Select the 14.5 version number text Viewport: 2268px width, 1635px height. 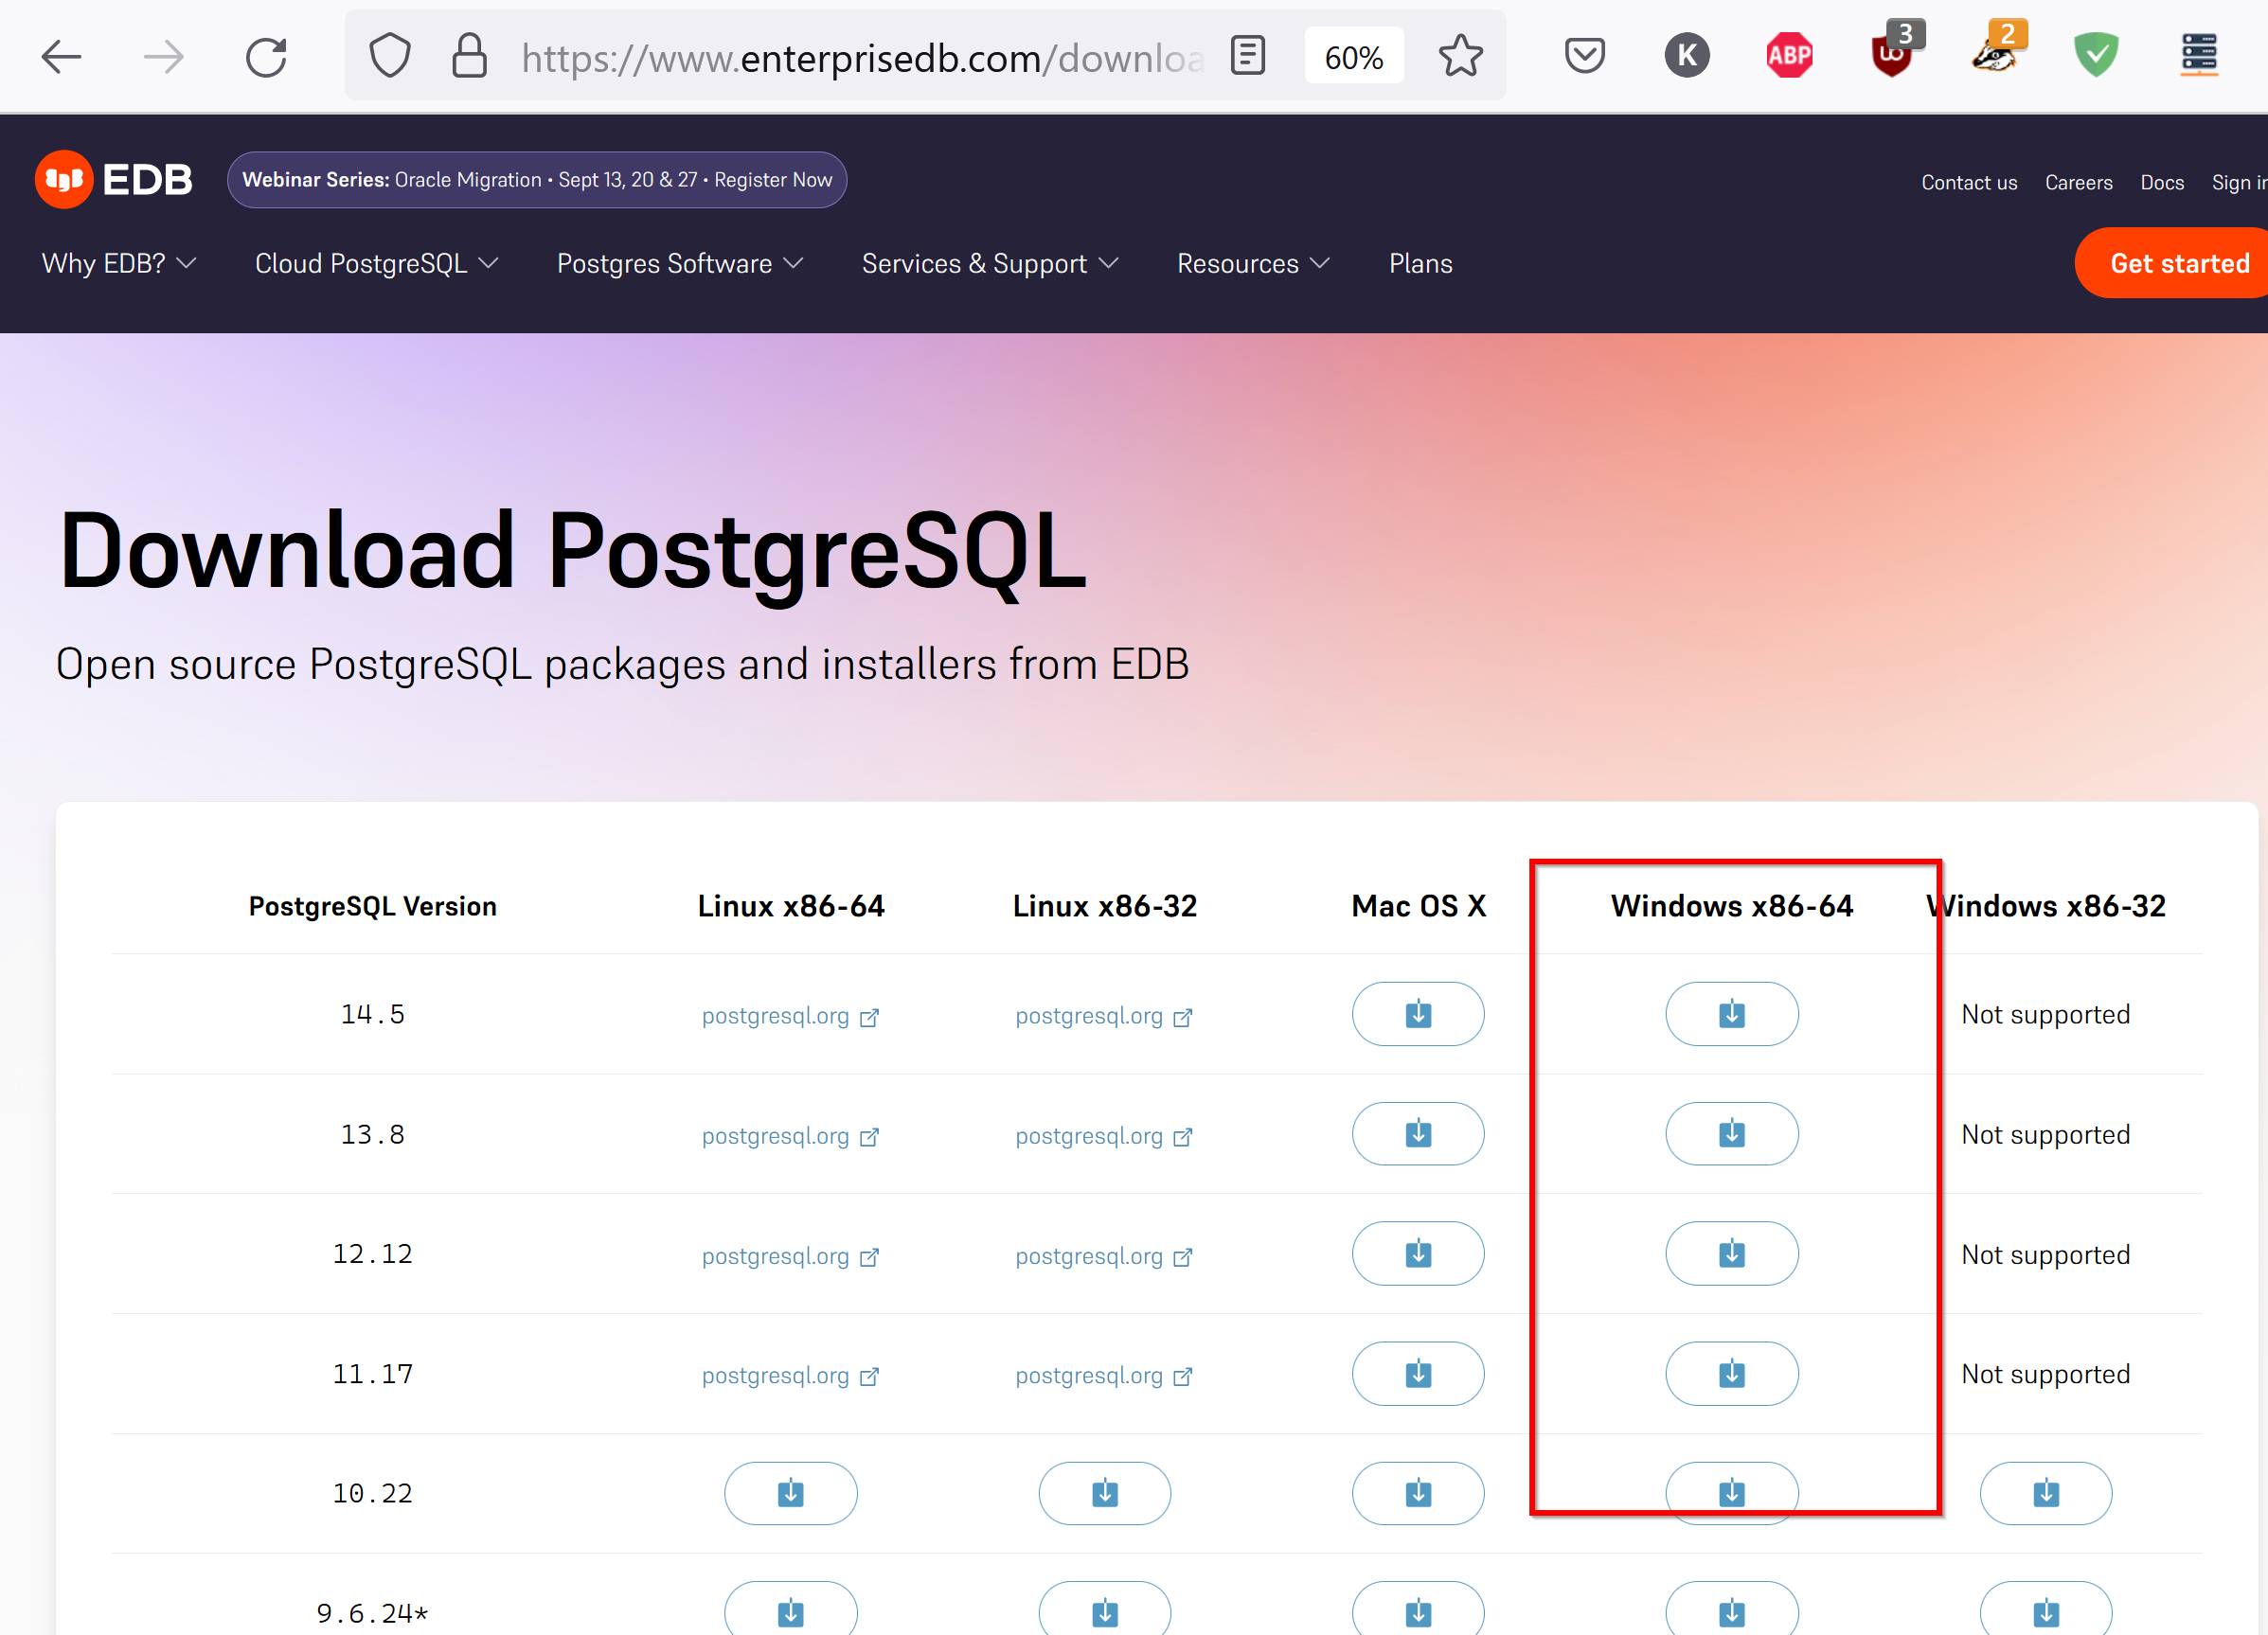[372, 1014]
